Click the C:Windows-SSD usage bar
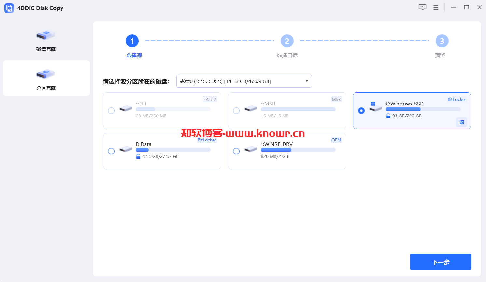486x282 pixels. (423, 109)
